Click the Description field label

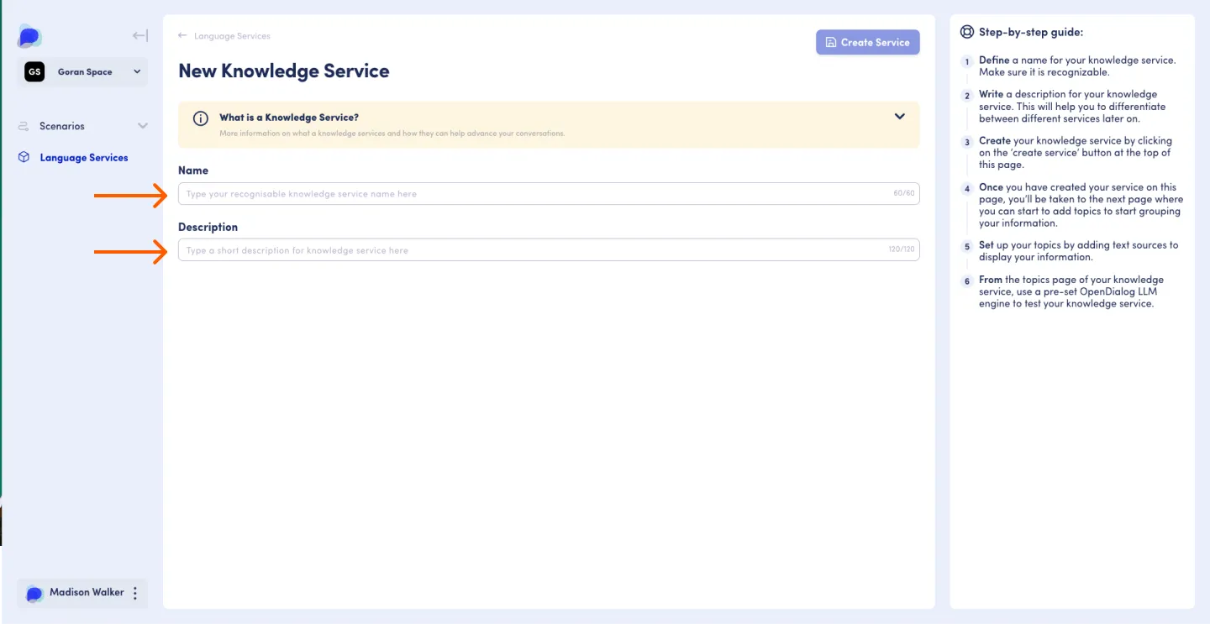(x=208, y=228)
